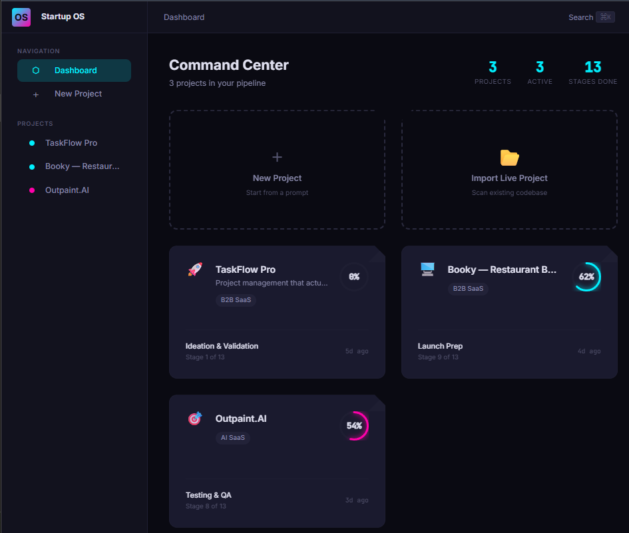Open Booky — Restaur... from the sidebar projects
Viewport: 629px width, 533px height.
tap(74, 166)
